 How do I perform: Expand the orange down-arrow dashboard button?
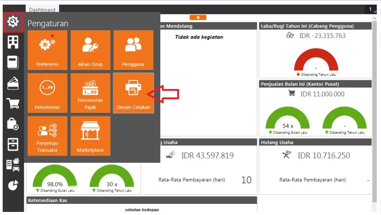pos(198,18)
